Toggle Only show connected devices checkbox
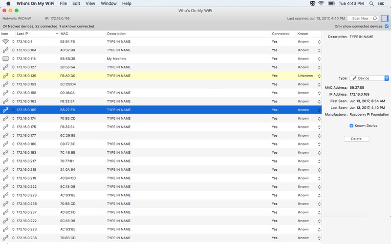 click(x=387, y=26)
